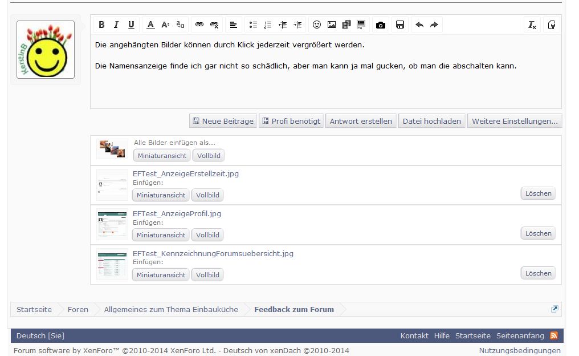Image resolution: width=579 pixels, height=356 pixels.
Task: Undo the last editor change
Action: click(419, 25)
